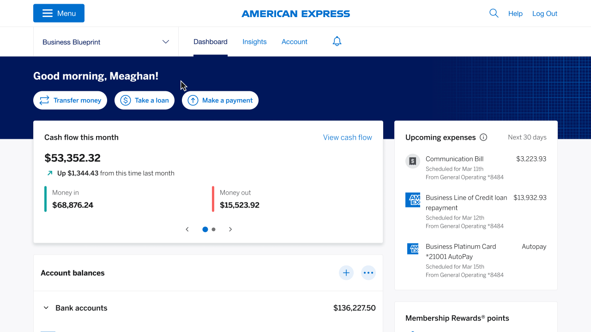Click the Take a loan button
Screen dimensions: 591x332
point(144,100)
